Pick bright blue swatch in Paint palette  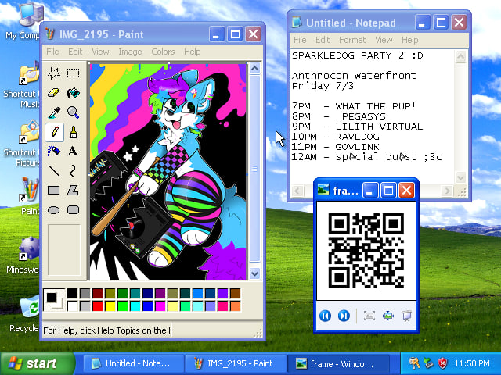(148, 306)
